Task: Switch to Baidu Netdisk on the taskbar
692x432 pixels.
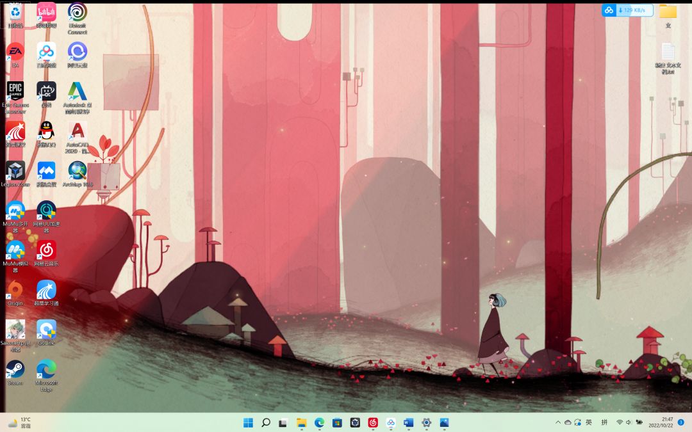Action: pos(391,423)
